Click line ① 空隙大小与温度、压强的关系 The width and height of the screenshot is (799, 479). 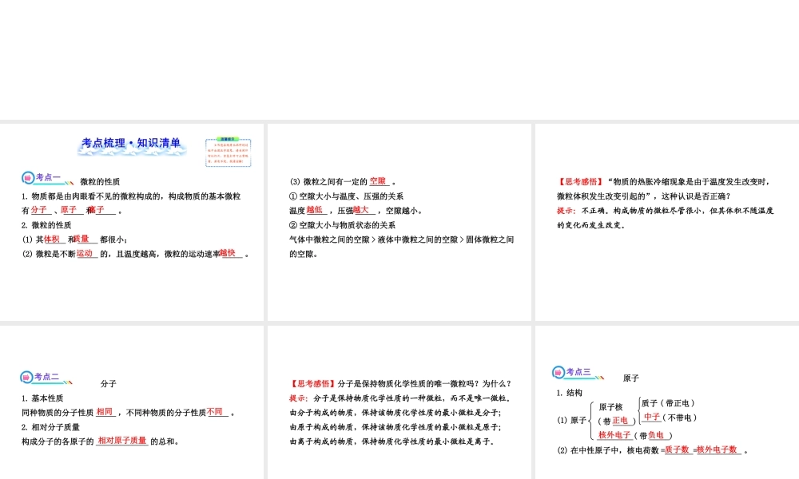[x=347, y=196]
